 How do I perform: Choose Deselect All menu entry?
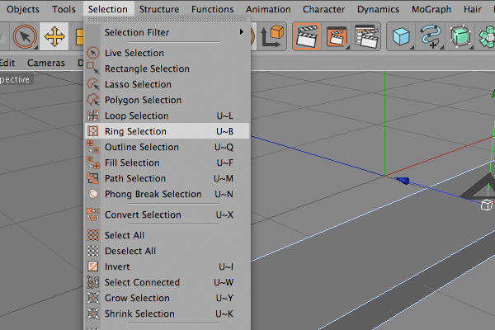point(167,251)
